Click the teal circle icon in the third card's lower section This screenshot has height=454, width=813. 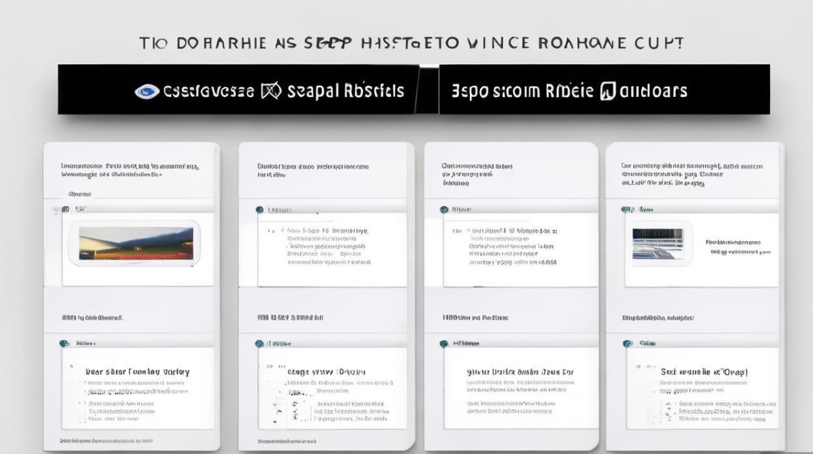coord(444,344)
